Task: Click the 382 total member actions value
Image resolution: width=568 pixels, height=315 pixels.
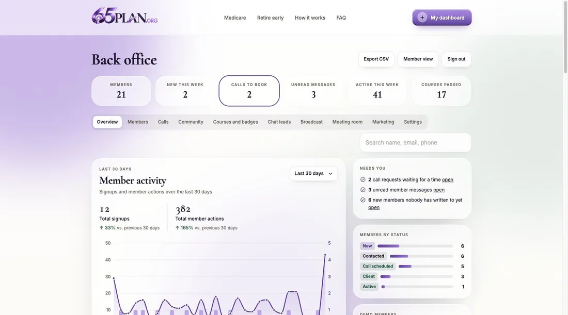Action: pyautogui.click(x=183, y=209)
